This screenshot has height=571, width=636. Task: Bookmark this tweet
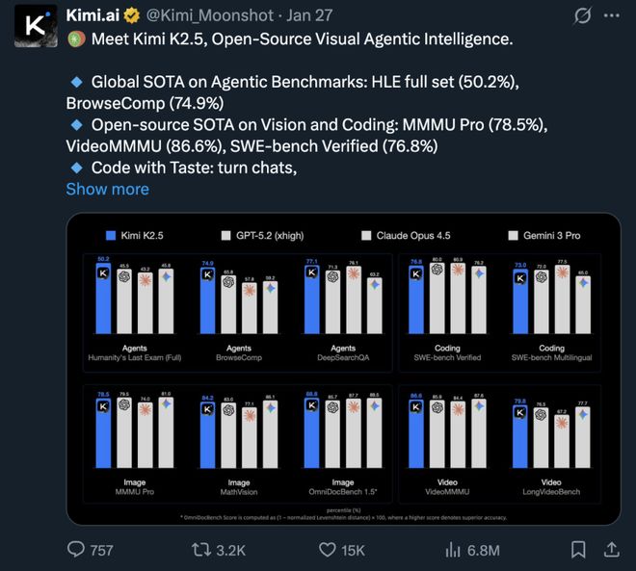tap(577, 550)
